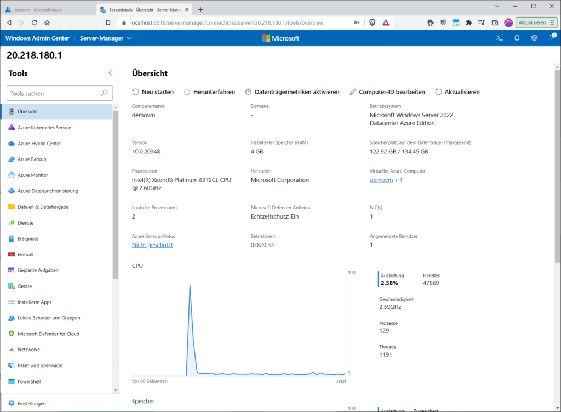Click Neu starten button
This screenshot has width=561, height=412.
(153, 92)
